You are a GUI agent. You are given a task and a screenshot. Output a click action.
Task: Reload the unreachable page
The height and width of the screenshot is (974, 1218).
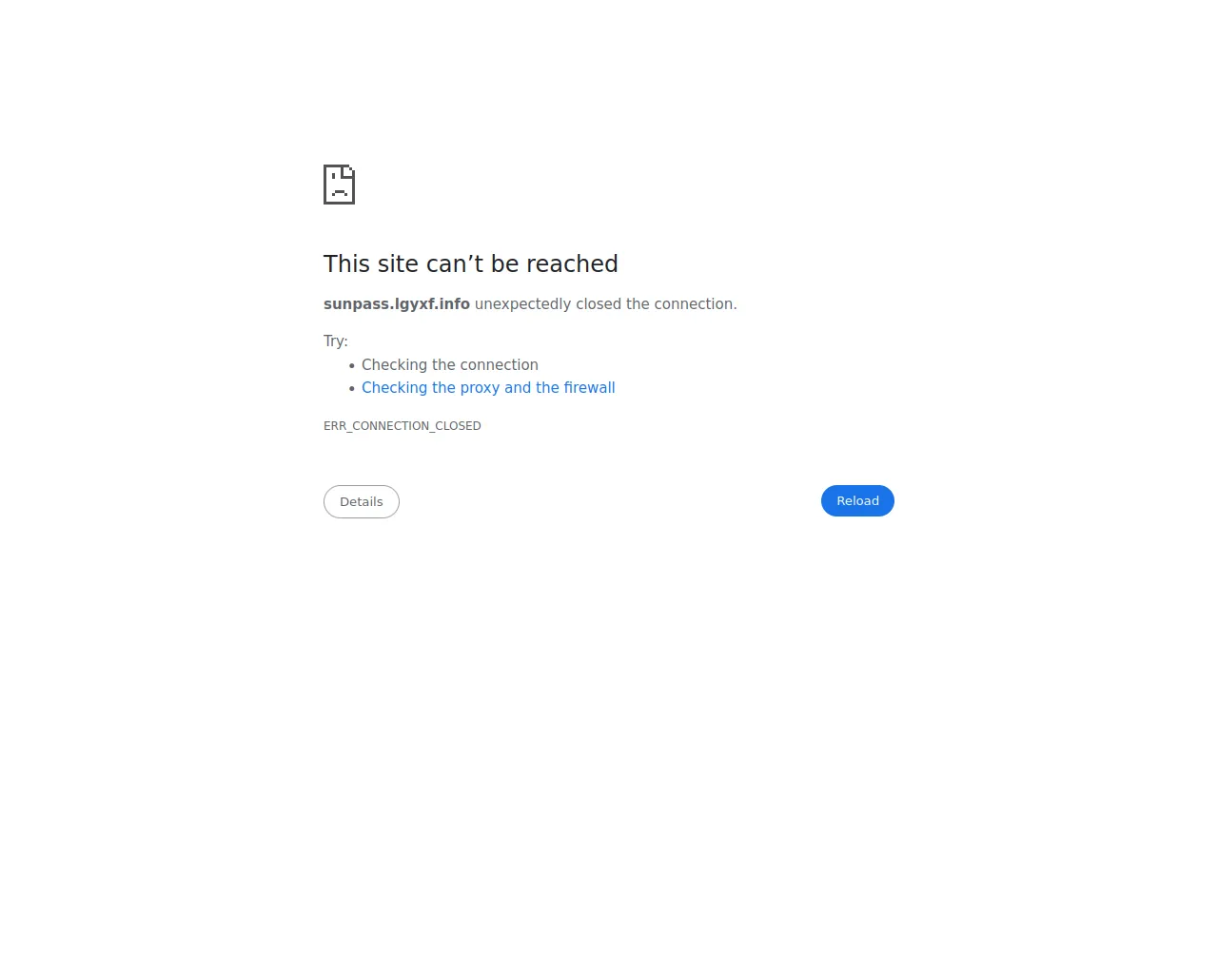point(857,501)
